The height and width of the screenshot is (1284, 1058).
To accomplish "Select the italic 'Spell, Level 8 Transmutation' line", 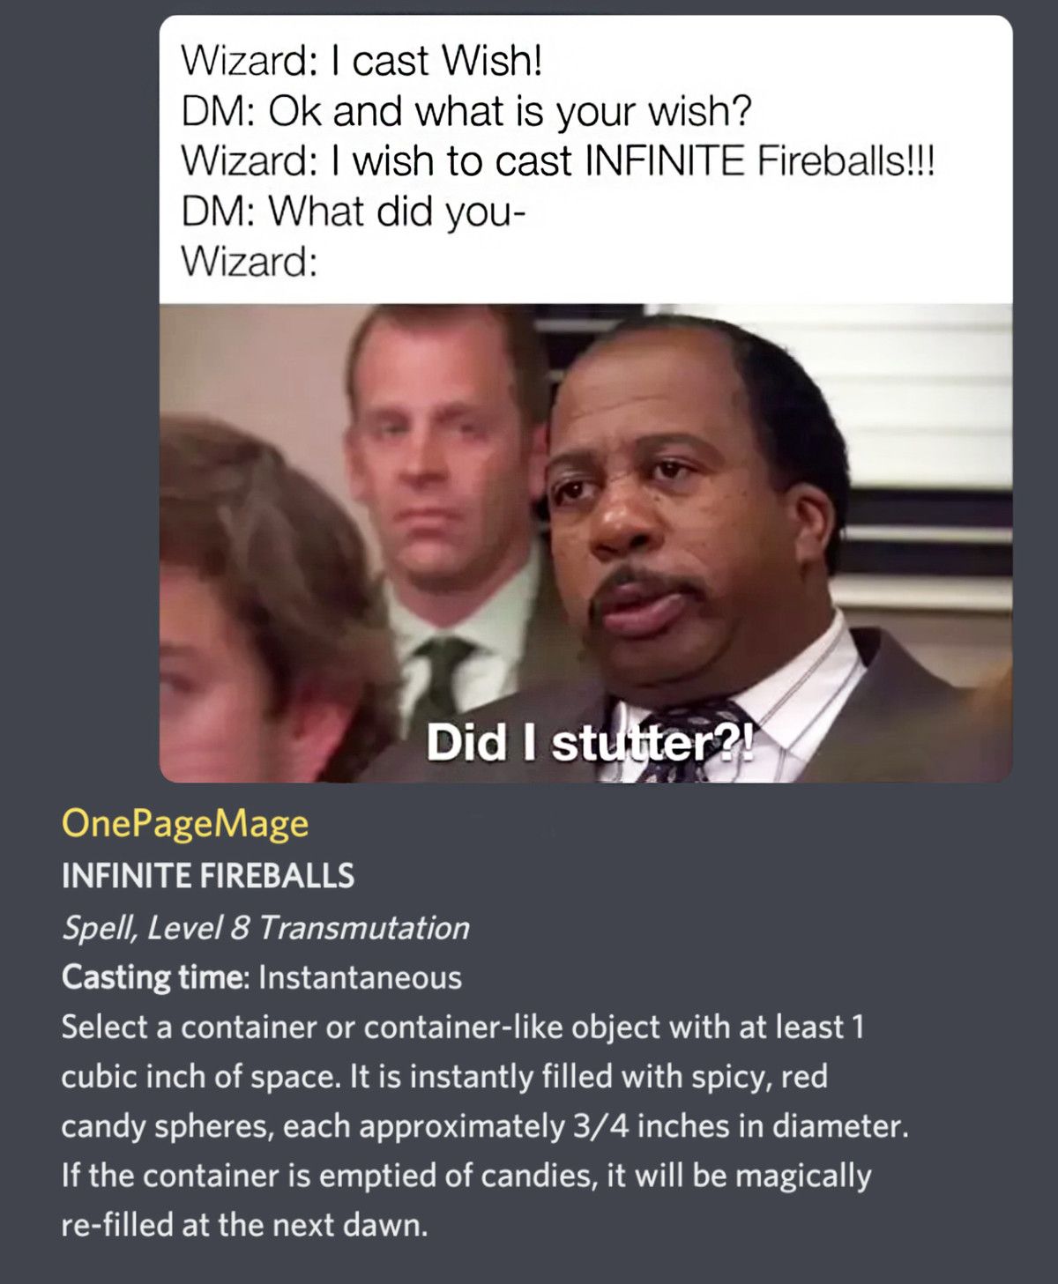I will pyautogui.click(x=265, y=927).
